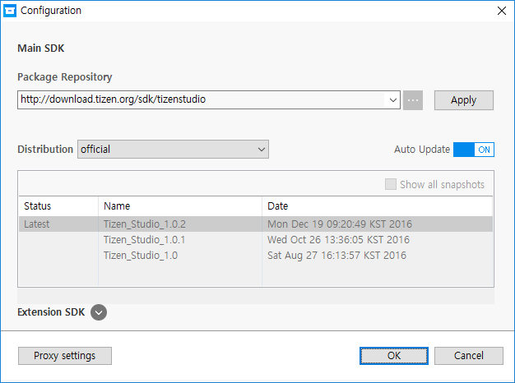This screenshot has width=515, height=383.
Task: Open the Package Repository URL dropdown
Action: coord(392,100)
